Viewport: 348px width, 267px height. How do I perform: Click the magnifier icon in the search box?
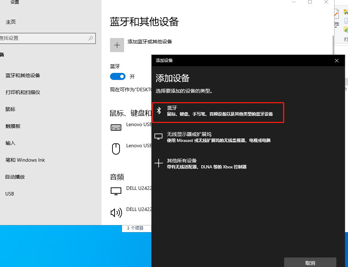click(x=91, y=38)
